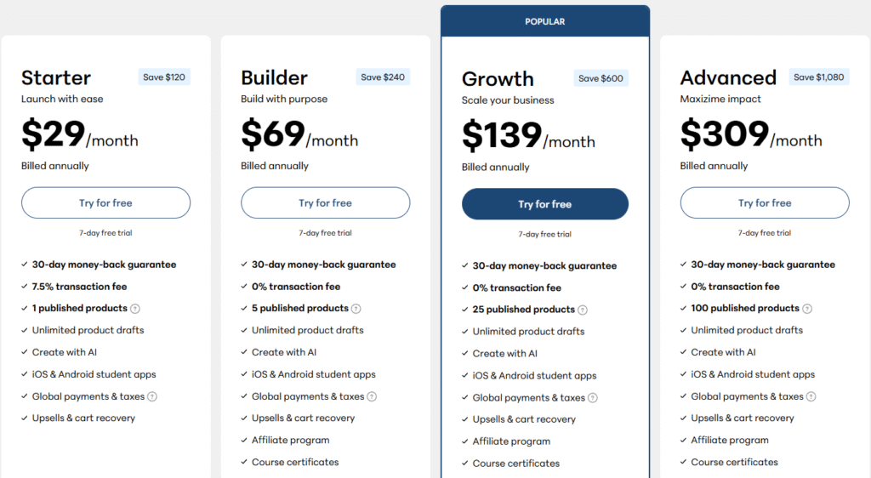The width and height of the screenshot is (871, 478).
Task: Click "Try for free" under the Builder plan
Action: click(325, 203)
